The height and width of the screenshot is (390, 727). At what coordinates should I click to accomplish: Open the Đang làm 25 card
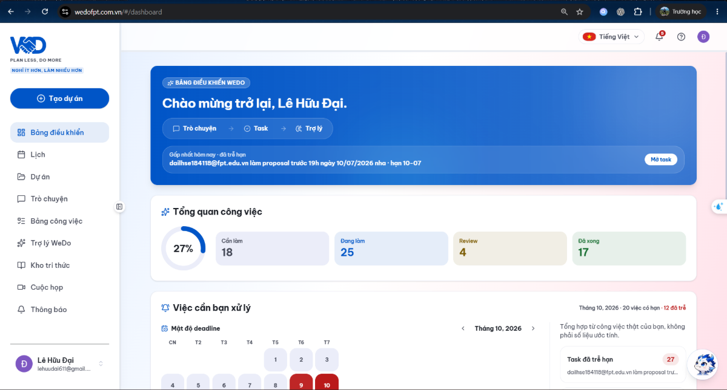click(391, 249)
